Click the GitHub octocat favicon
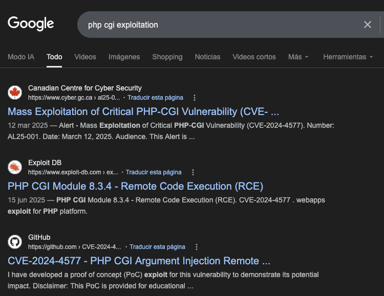 [15, 242]
